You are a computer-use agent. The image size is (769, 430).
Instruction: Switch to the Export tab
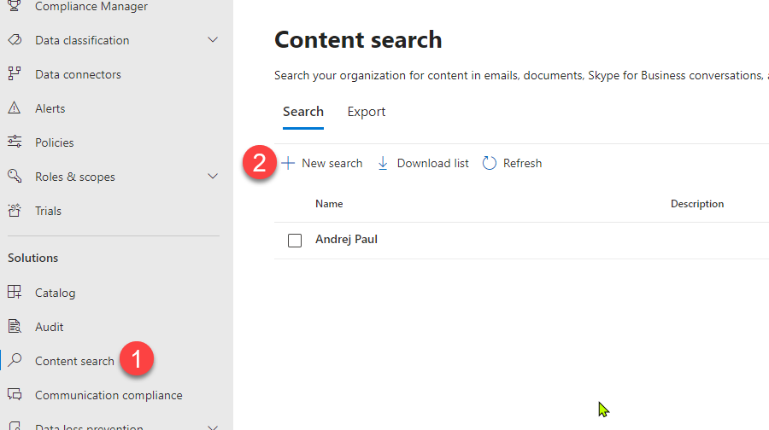coord(366,112)
